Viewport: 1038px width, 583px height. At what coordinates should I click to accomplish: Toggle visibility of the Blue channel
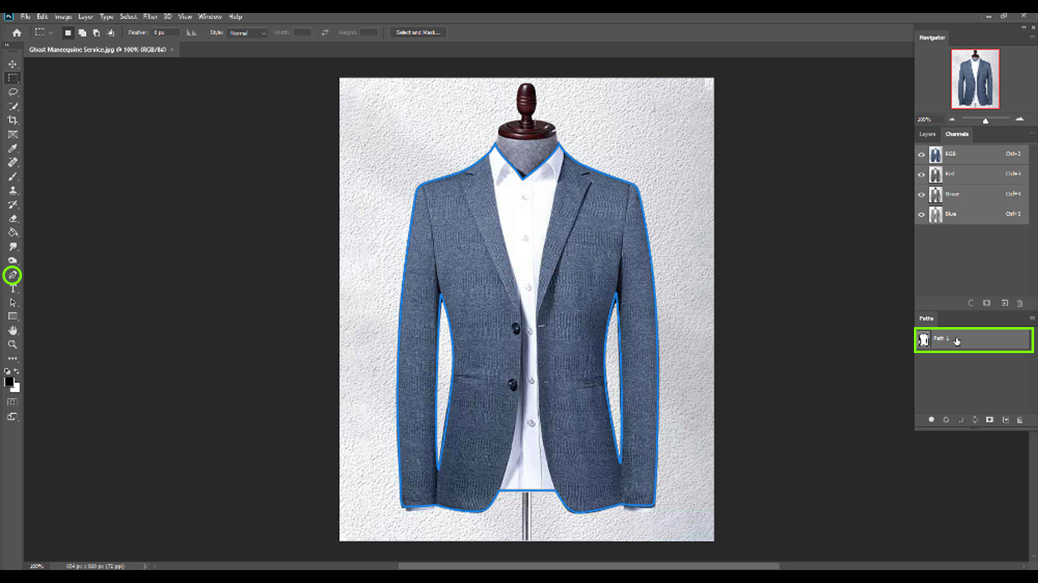point(921,215)
